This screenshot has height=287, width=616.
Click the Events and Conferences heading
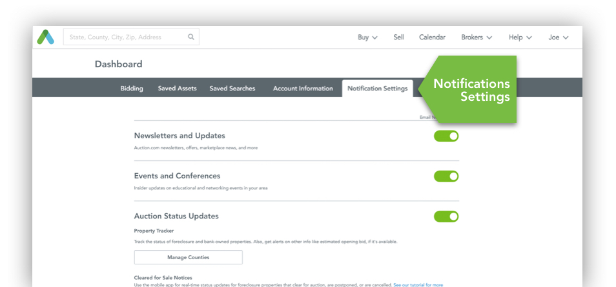click(177, 176)
